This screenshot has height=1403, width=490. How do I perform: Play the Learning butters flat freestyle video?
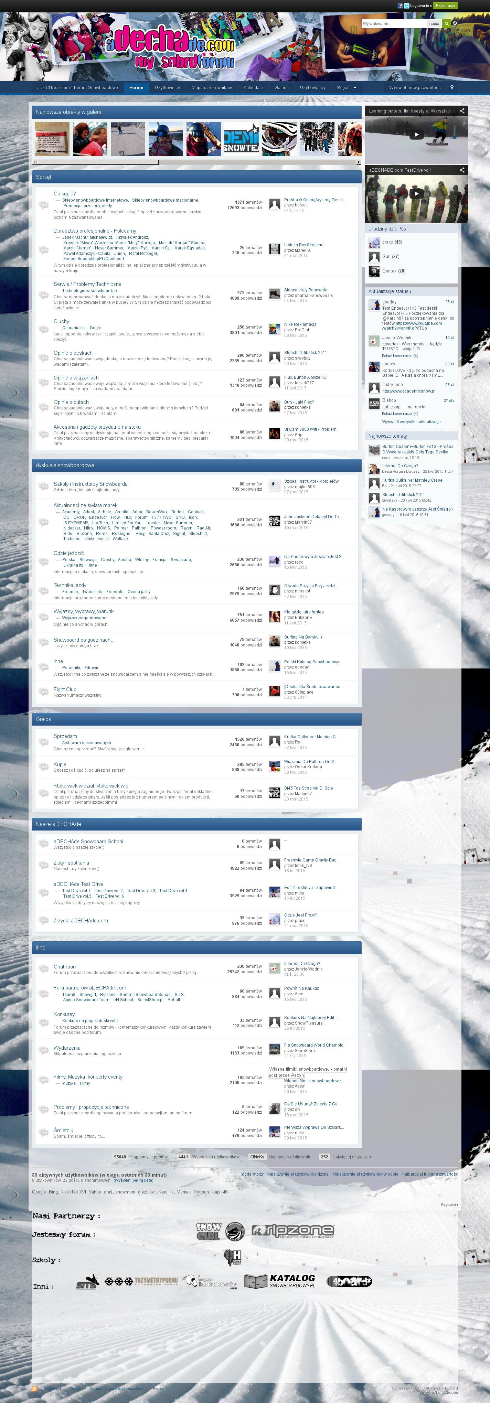click(x=416, y=135)
